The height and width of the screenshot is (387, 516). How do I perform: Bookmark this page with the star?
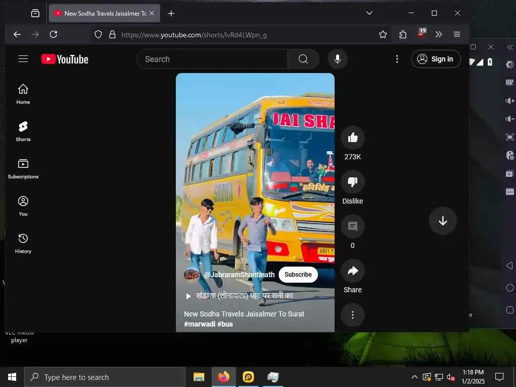tap(383, 35)
